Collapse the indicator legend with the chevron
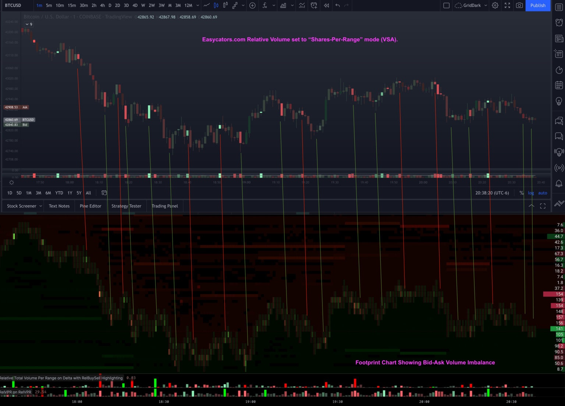The height and width of the screenshot is (406, 565). click(28, 24)
